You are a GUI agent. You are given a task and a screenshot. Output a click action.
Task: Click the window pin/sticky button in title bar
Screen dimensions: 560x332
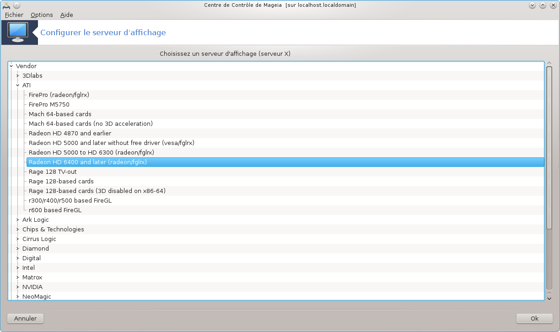16,5
